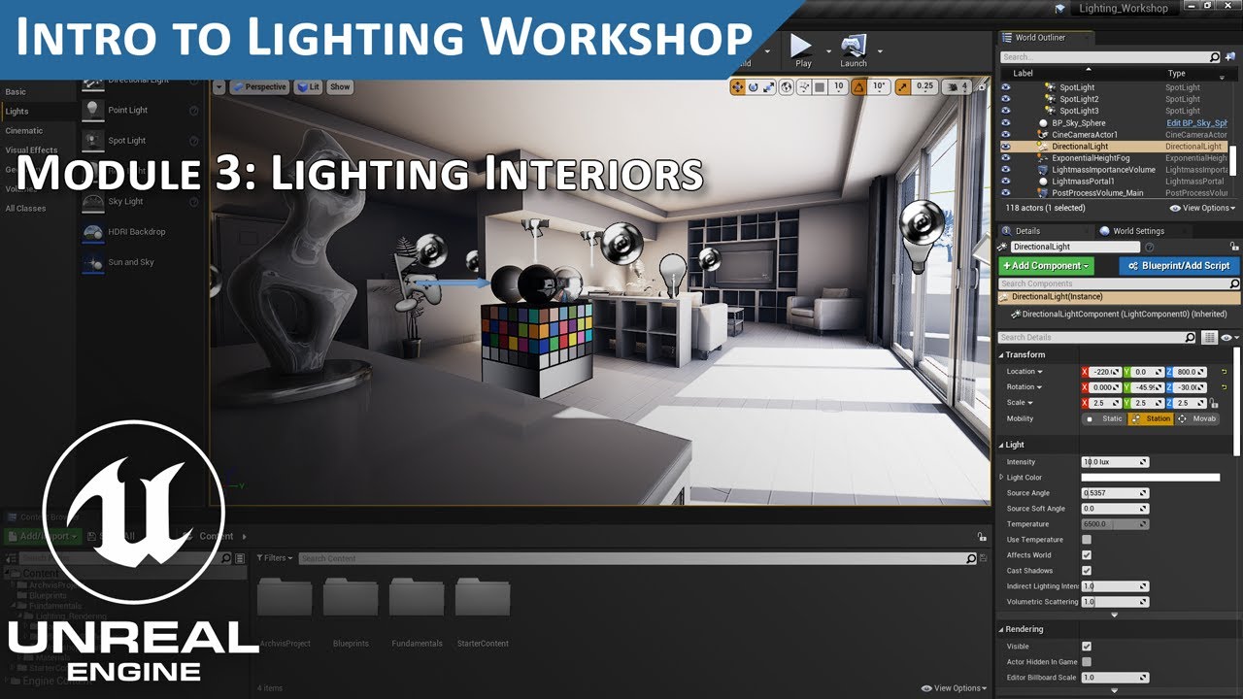Click Content Browser search magnifier icon
Viewport: 1243px width, 699px height.
(x=970, y=558)
